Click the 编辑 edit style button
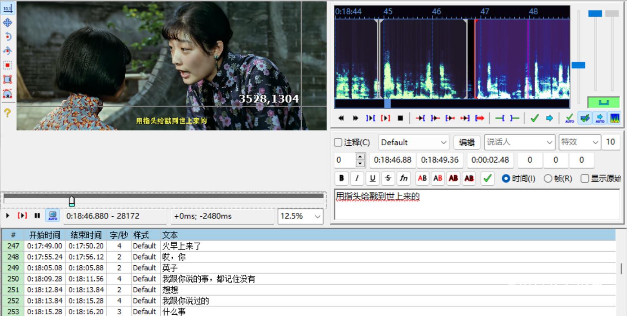Image resolution: width=627 pixels, height=316 pixels. tap(467, 142)
